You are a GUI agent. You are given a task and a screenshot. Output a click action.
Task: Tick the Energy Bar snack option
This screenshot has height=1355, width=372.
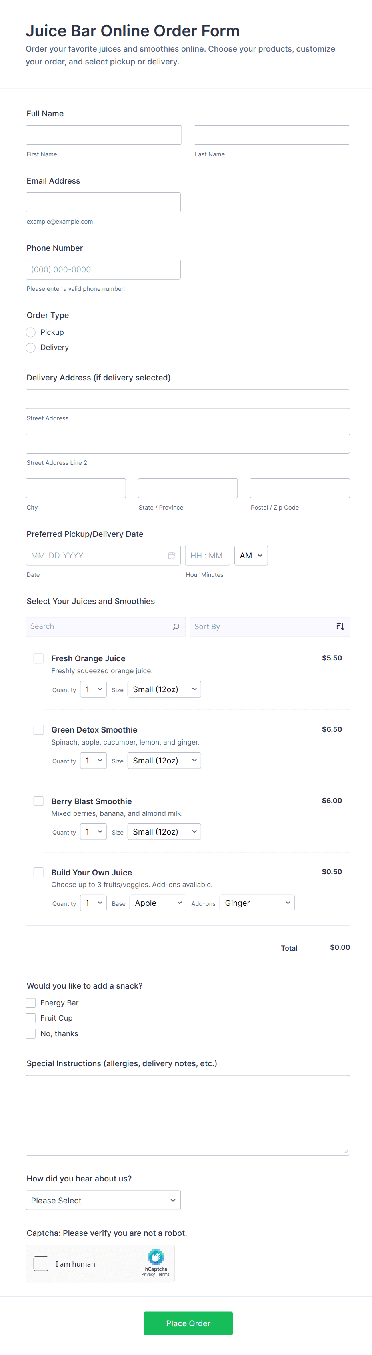click(x=31, y=1003)
